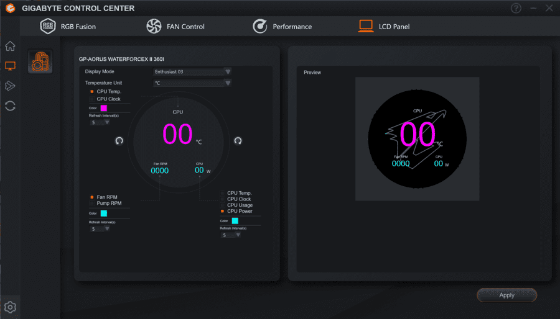Select CPU Usage option

[x=236, y=205]
